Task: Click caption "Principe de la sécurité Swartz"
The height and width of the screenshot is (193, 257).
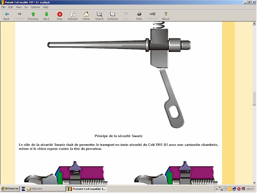Action: pyautogui.click(x=119, y=136)
